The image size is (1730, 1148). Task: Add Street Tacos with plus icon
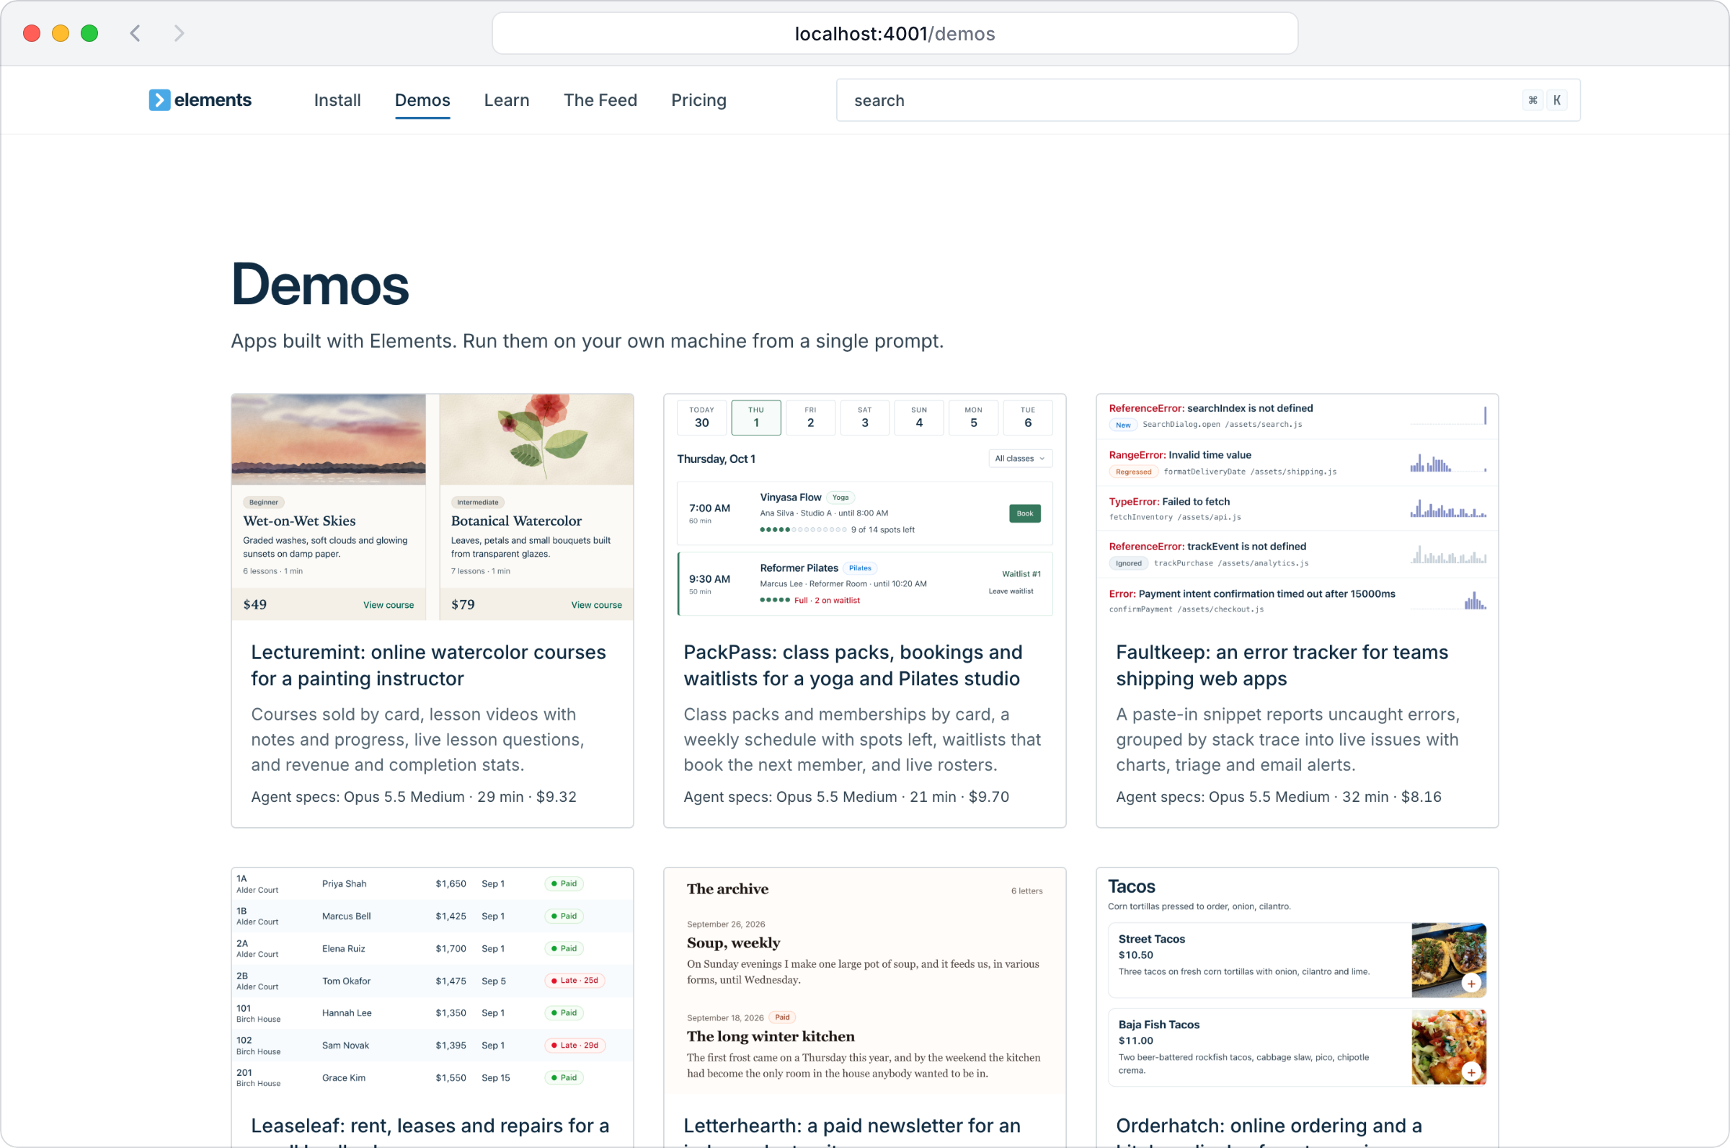(x=1471, y=984)
